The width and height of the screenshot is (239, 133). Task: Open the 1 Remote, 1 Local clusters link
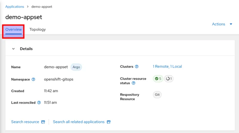167,66
